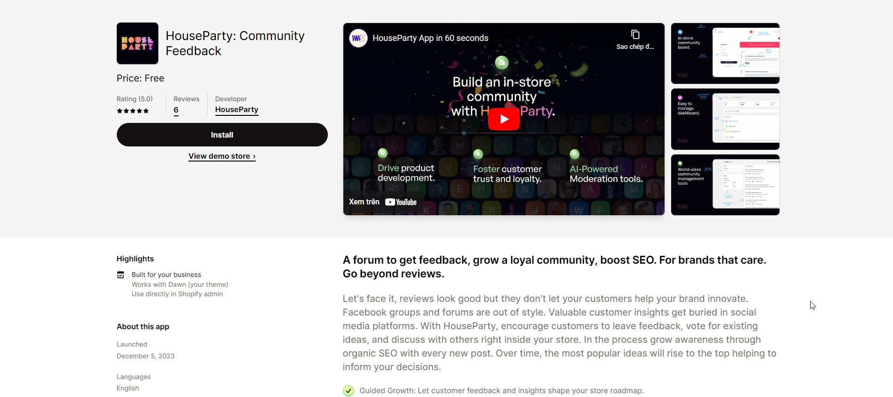This screenshot has width=893, height=397.
Task: Open the 6 reviews link
Action: [x=176, y=110]
